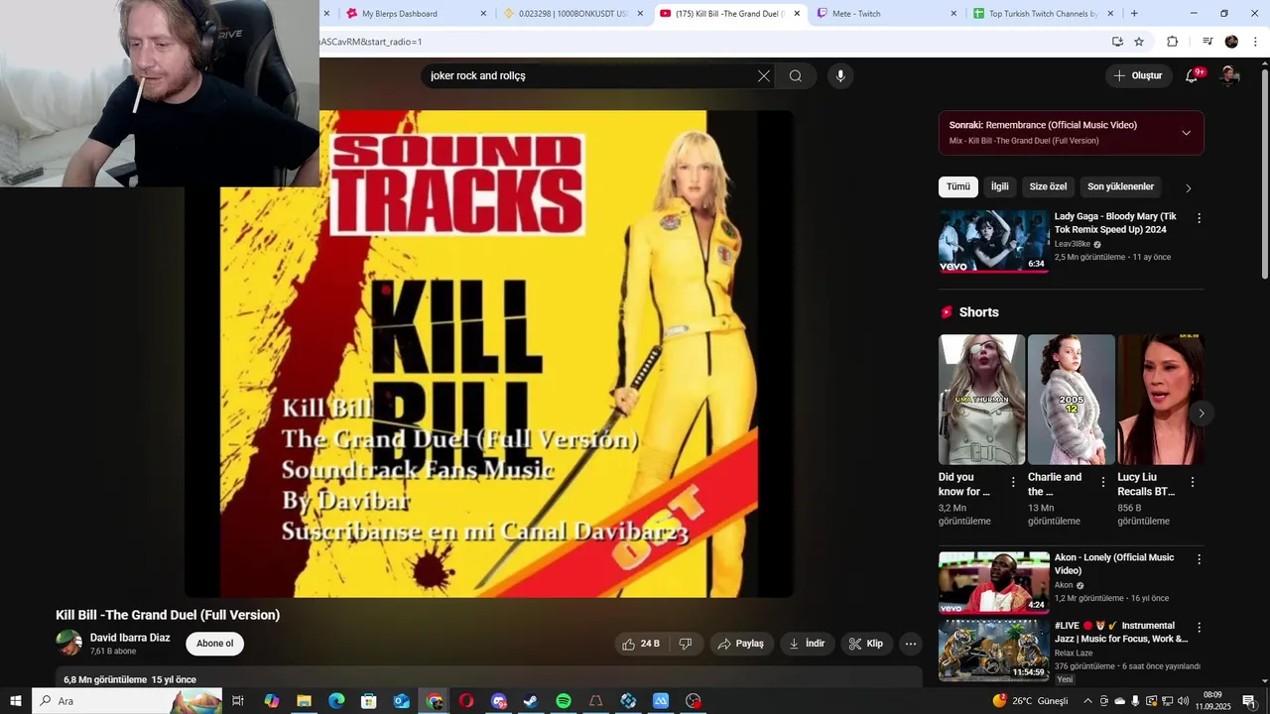Open Task View on the taskbar
Screen dimensions: 1270x714
click(238, 701)
